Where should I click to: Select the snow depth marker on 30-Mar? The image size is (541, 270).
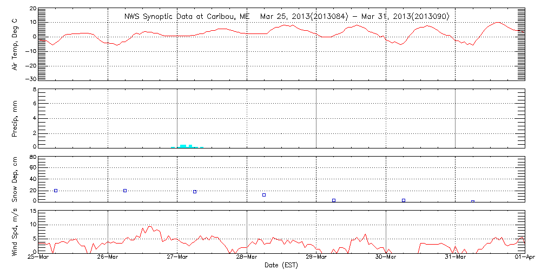404,200
